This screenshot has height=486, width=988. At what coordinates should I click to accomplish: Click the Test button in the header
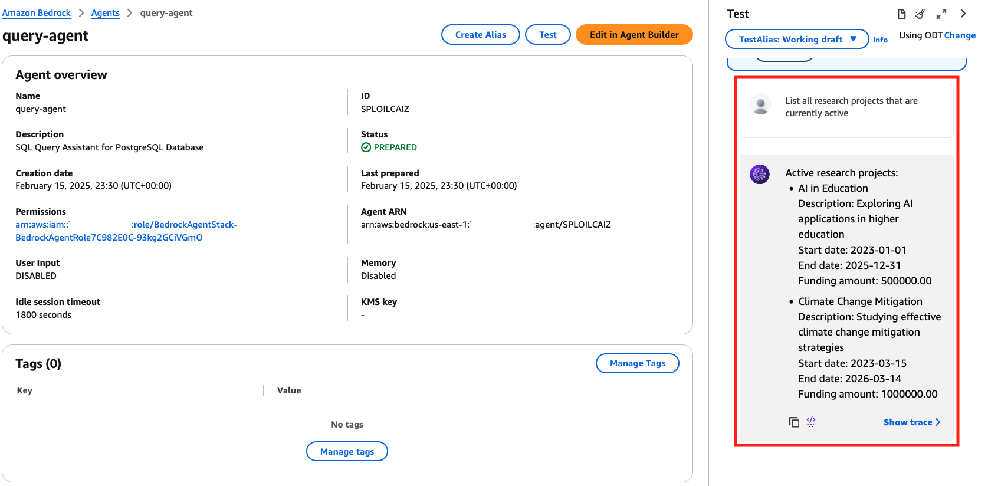(548, 35)
